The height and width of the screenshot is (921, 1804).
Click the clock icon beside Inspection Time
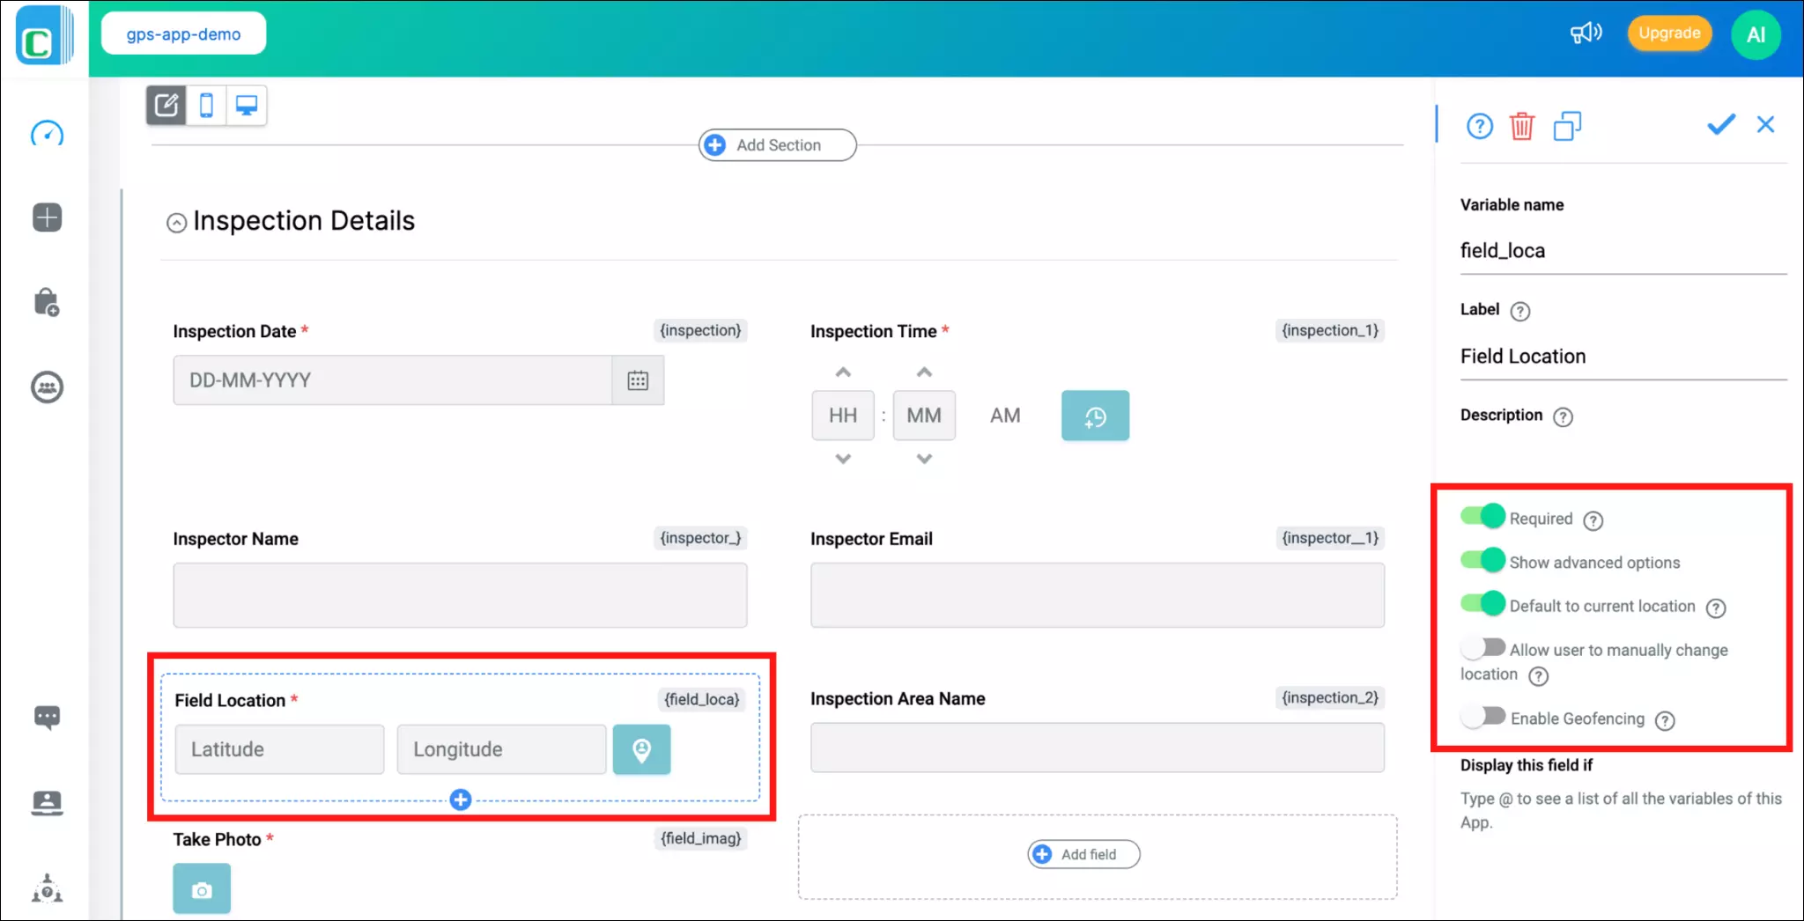pos(1094,415)
